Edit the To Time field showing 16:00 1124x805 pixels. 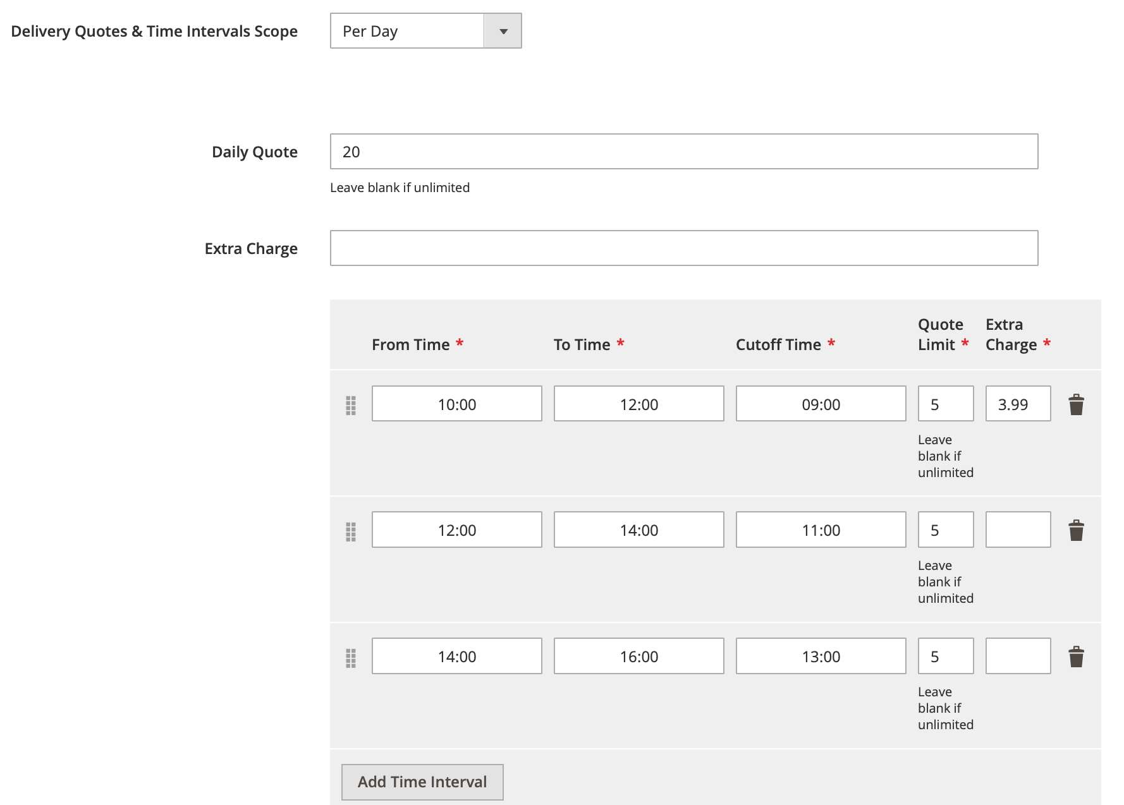[x=639, y=656]
